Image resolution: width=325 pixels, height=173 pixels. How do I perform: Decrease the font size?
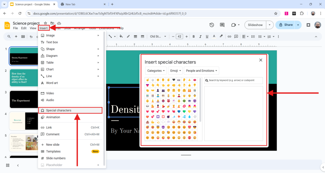coord(173,37)
